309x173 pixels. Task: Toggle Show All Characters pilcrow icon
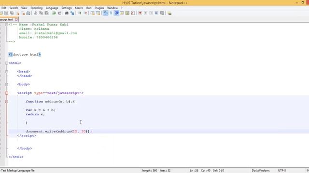111,13
